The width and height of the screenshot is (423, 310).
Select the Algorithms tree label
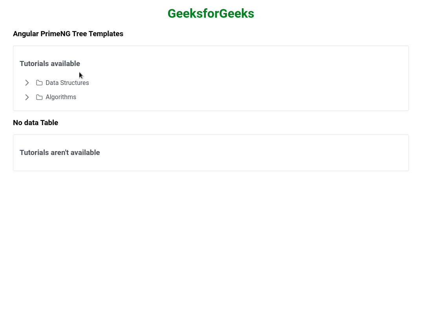[x=61, y=97]
